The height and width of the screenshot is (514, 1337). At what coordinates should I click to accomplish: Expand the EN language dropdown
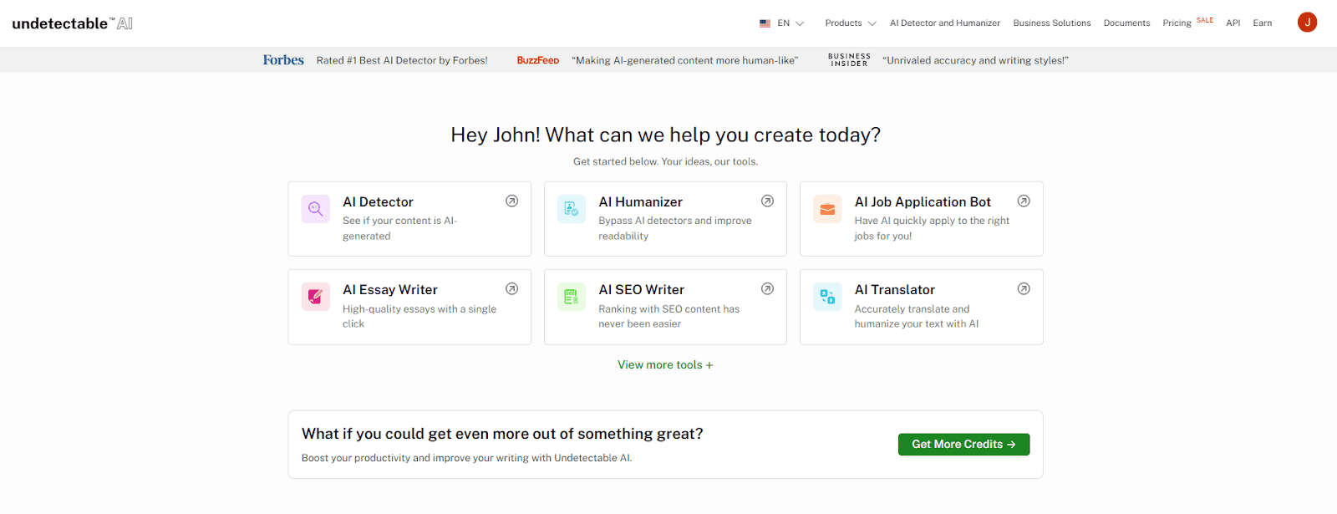(782, 23)
